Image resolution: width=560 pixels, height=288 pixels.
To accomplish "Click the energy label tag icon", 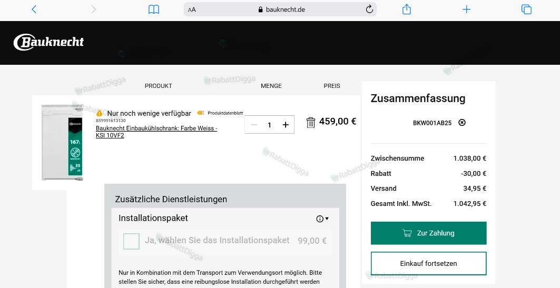I will click(200, 113).
